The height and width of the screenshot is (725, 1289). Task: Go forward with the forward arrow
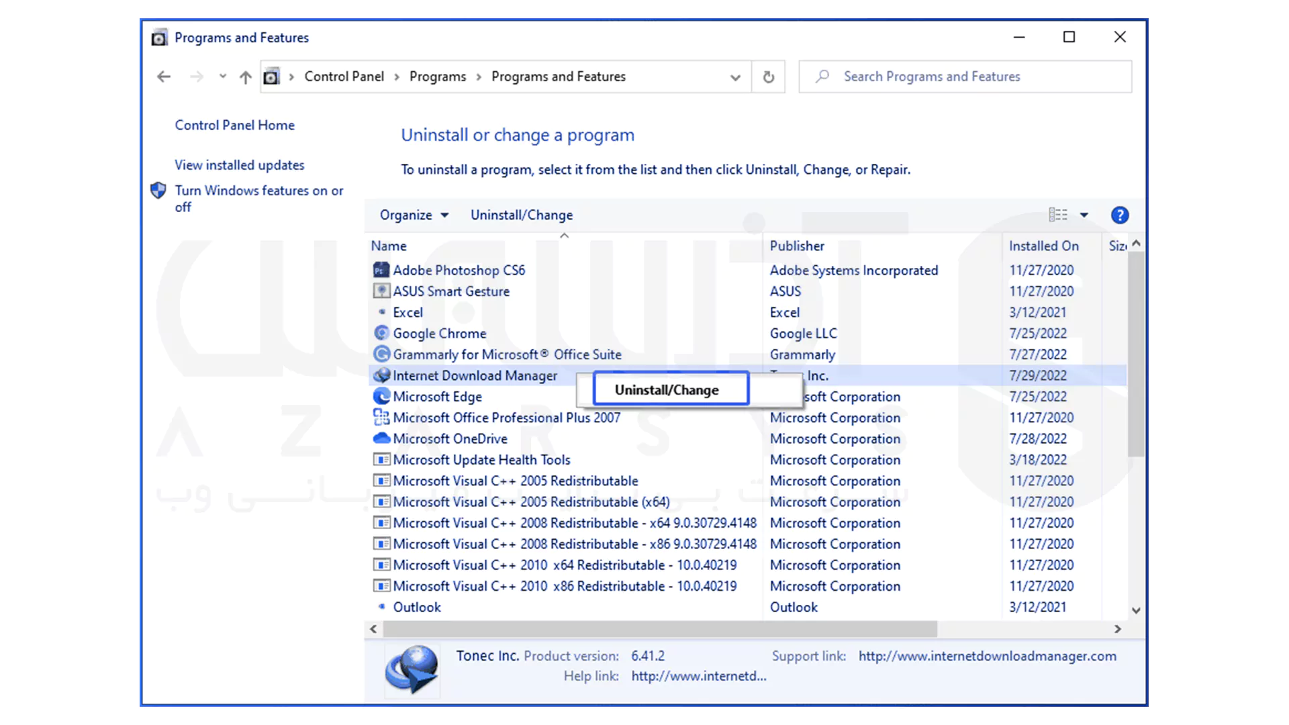pos(196,77)
